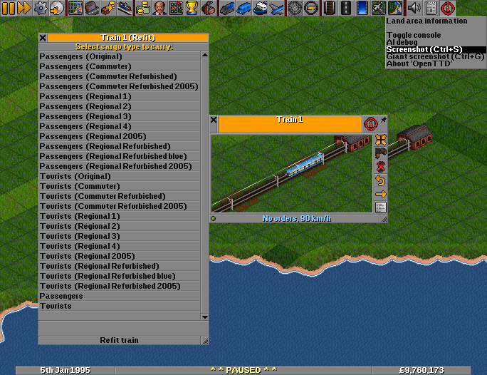This screenshot has width=487, height=375.
Task: Toggle fast forward mode
Action: [x=24, y=8]
